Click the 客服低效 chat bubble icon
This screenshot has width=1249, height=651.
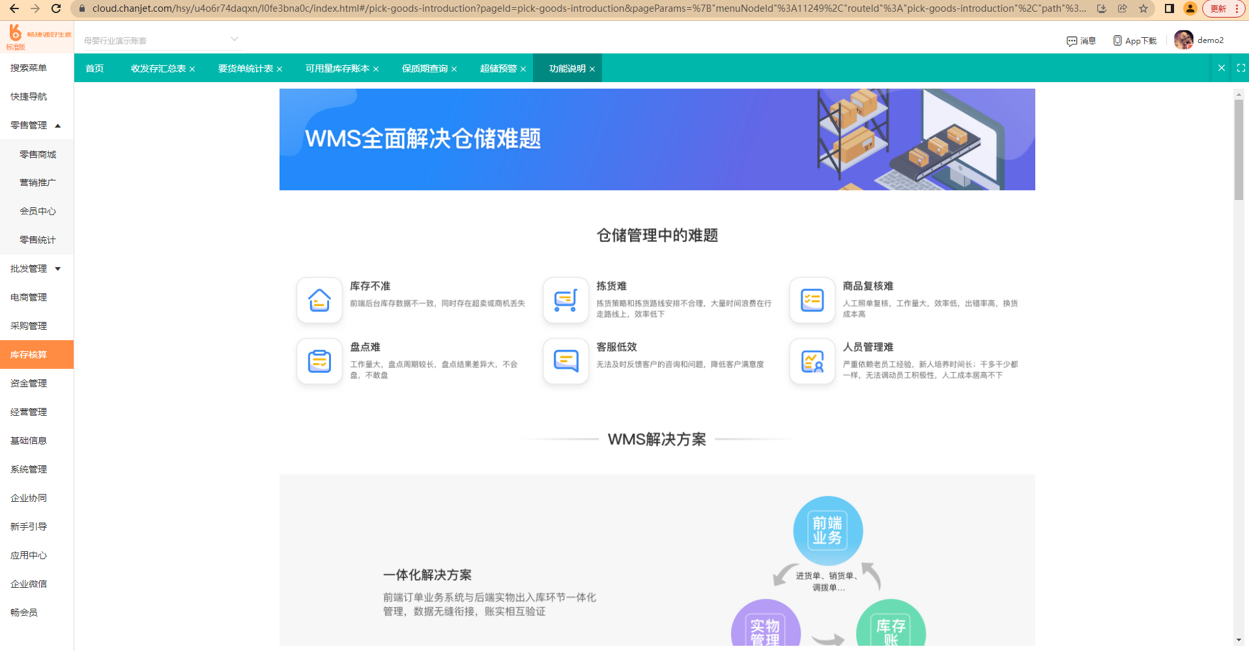[x=565, y=361]
